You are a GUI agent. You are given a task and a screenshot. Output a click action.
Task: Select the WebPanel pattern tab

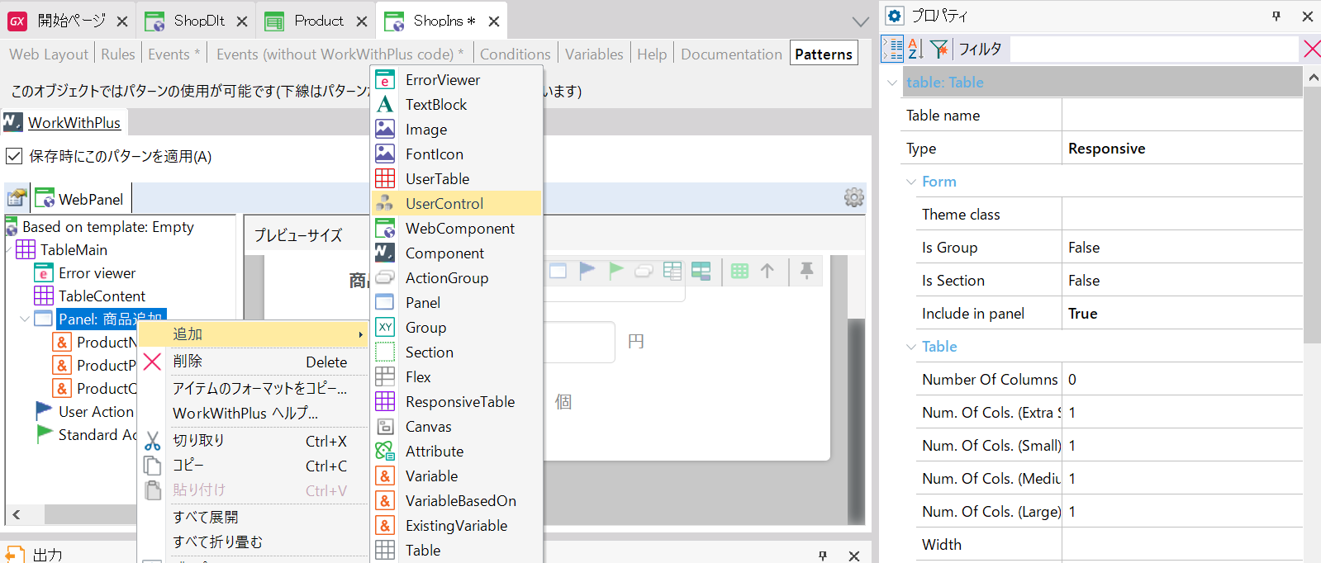[x=80, y=199]
